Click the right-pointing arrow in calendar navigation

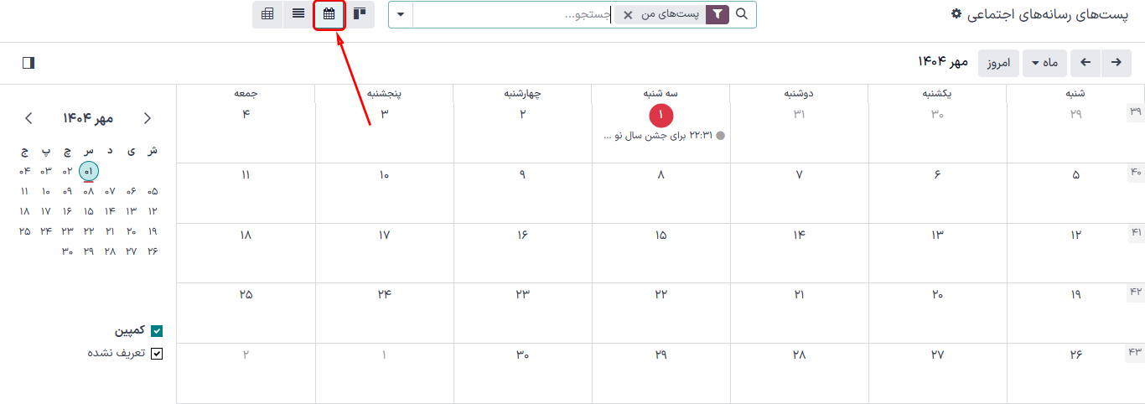point(1116,63)
